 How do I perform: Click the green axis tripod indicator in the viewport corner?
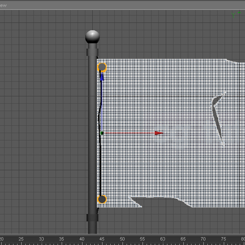pyautogui.click(x=236, y=15)
